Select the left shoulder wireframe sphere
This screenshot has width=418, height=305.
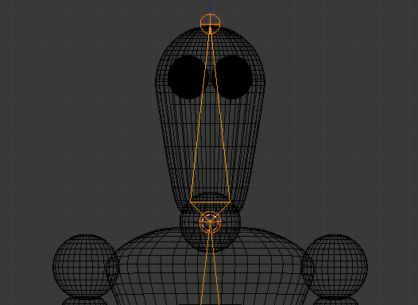point(86,266)
